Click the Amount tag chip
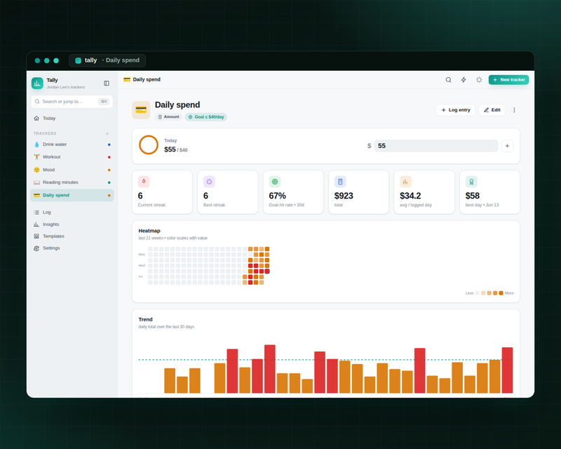This screenshot has height=449, width=561. [x=168, y=116]
